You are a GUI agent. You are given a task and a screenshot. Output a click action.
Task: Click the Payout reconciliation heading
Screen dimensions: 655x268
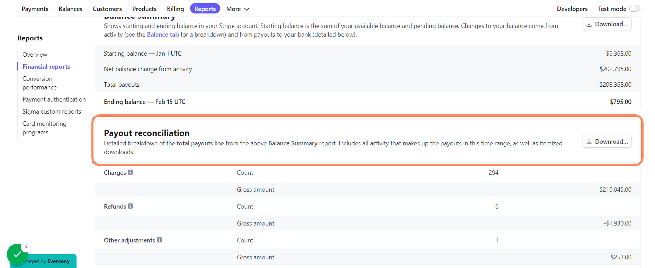[x=147, y=133]
